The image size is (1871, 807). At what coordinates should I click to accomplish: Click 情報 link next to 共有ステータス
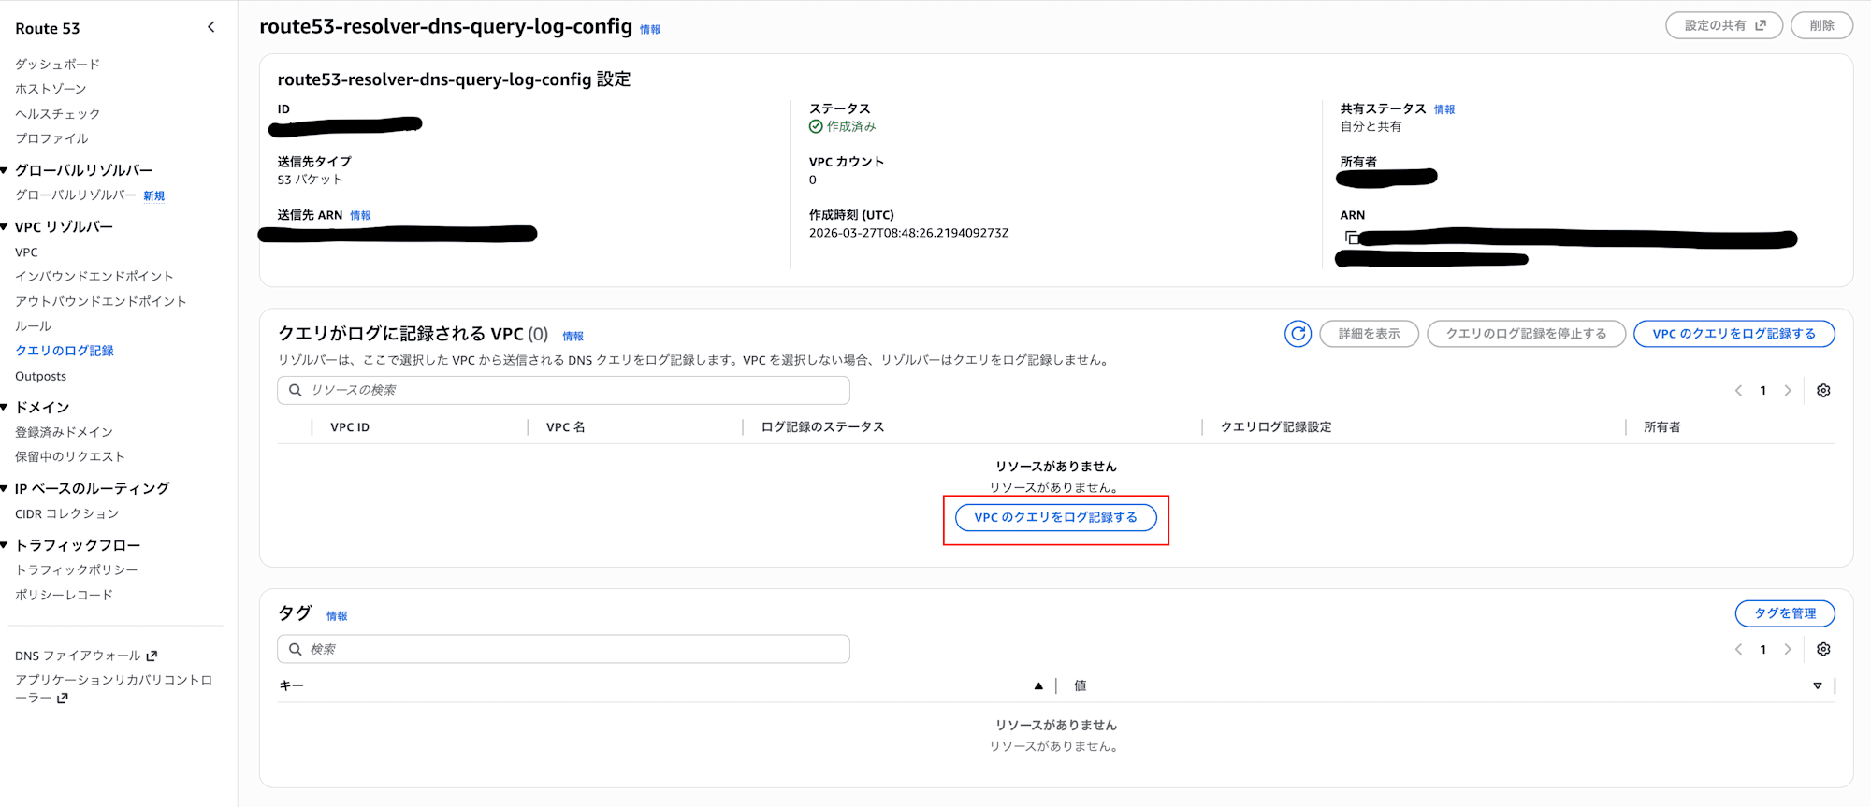click(x=1444, y=109)
